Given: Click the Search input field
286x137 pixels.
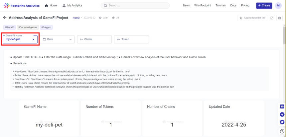Looking at the screenshot, I should coord(135,5).
